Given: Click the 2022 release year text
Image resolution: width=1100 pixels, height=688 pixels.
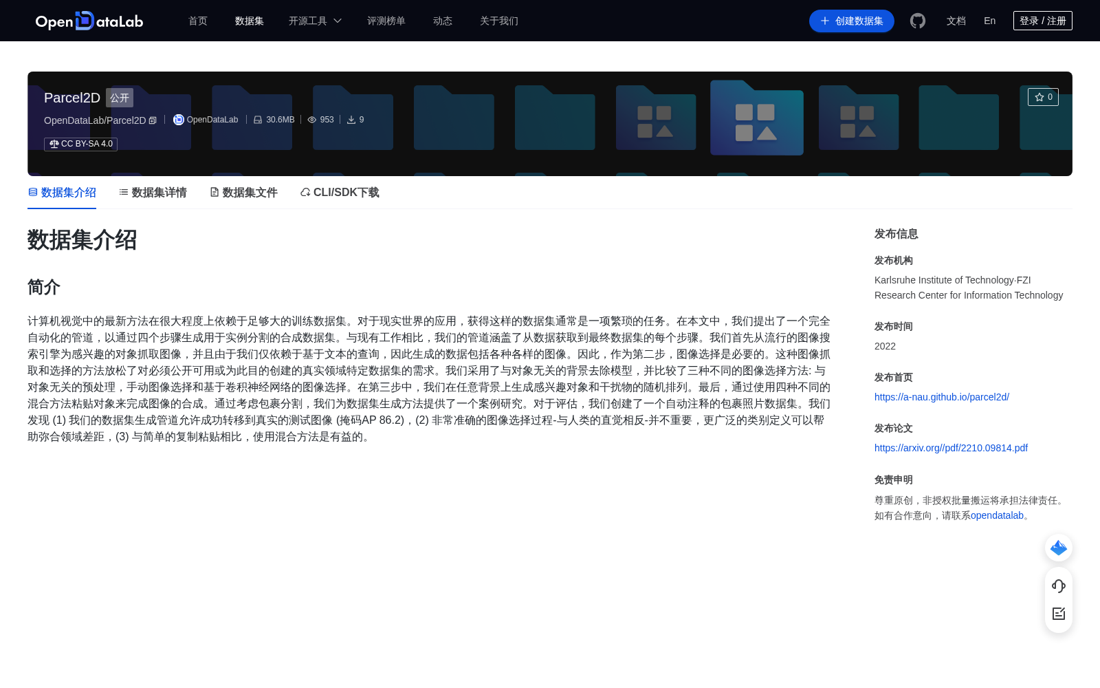Looking at the screenshot, I should click(885, 346).
